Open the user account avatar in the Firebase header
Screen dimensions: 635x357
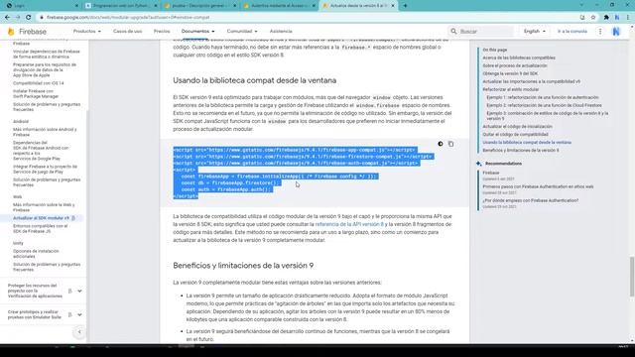(616, 31)
